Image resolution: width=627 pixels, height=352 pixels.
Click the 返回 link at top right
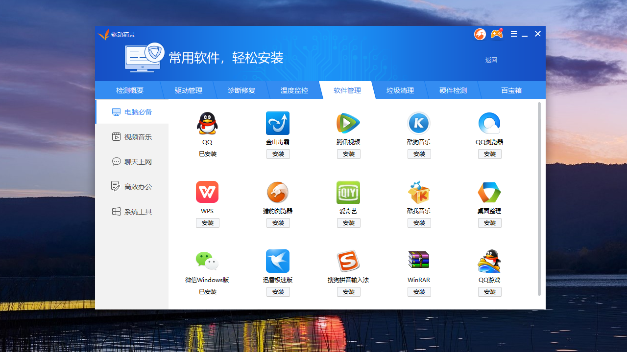point(491,60)
